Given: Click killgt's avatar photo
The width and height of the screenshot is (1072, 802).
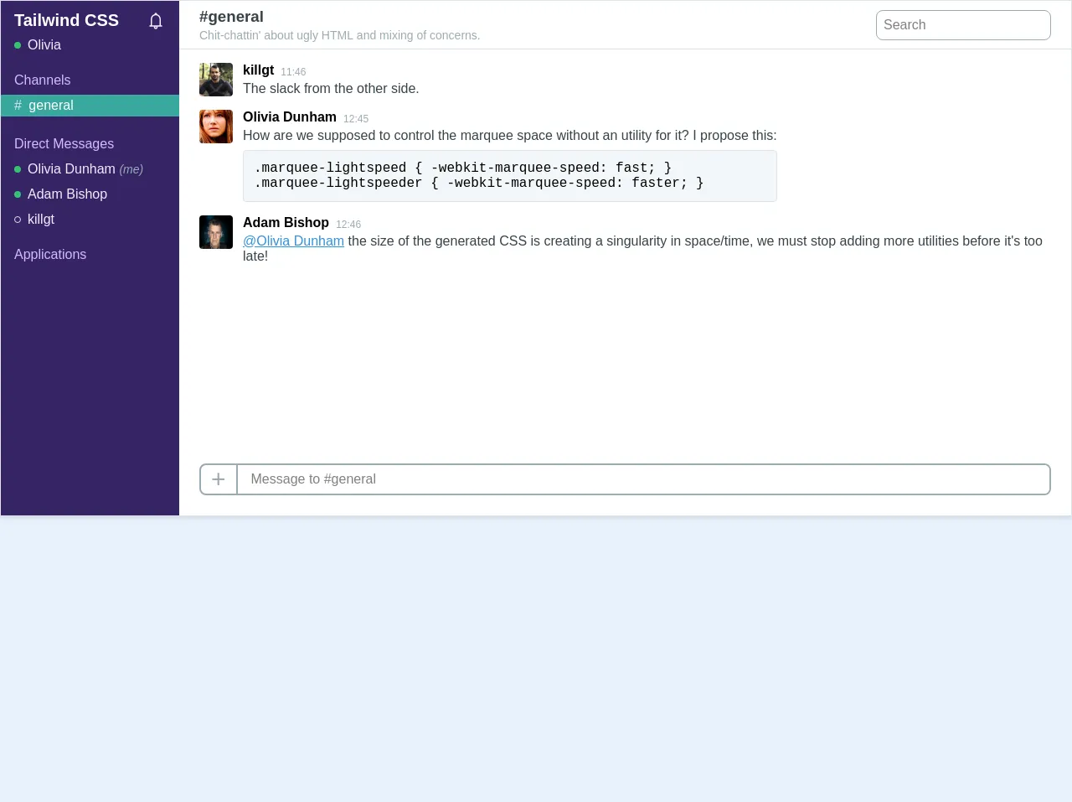Looking at the screenshot, I should tap(216, 80).
